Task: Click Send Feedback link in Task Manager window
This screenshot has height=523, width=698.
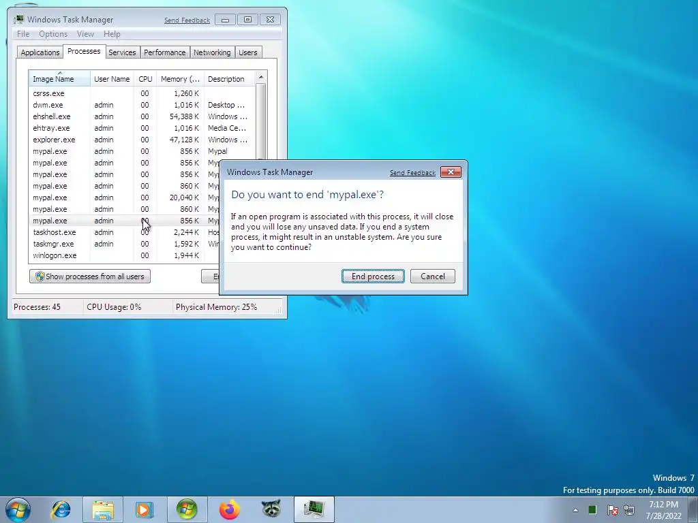Action: pyautogui.click(x=187, y=20)
